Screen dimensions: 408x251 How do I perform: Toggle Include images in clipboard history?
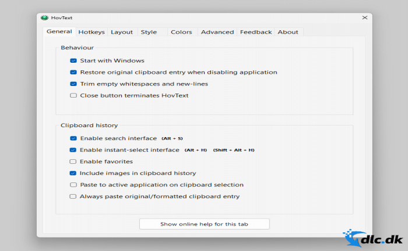click(73, 174)
